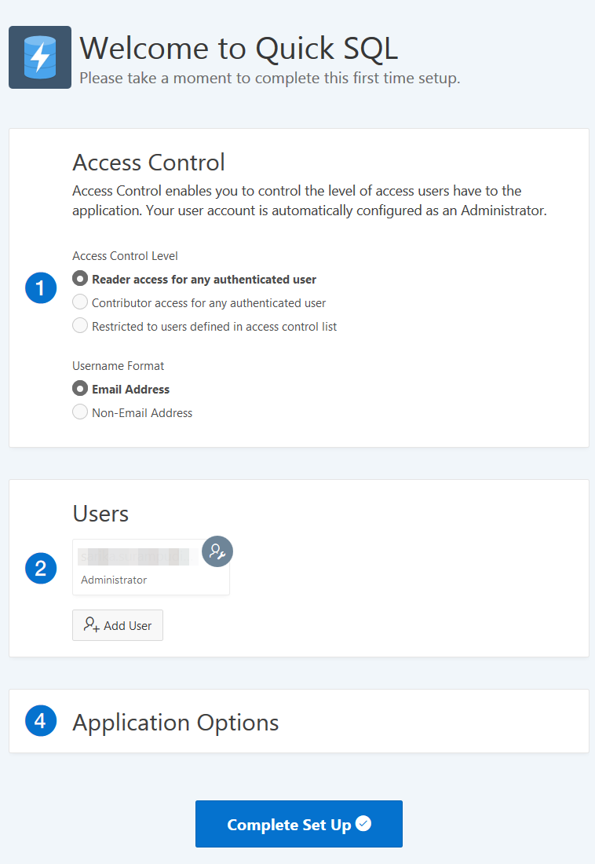Click the Complete Set Up button
The width and height of the screenshot is (595, 864).
tap(298, 824)
